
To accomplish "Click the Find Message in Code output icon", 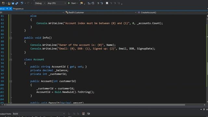I will pos(69,114).
